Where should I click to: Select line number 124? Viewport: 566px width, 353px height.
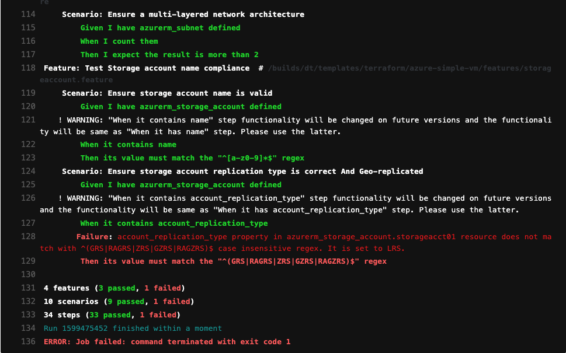27,171
